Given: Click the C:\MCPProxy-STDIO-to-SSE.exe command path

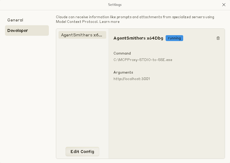Looking at the screenshot, I should pos(143,60).
